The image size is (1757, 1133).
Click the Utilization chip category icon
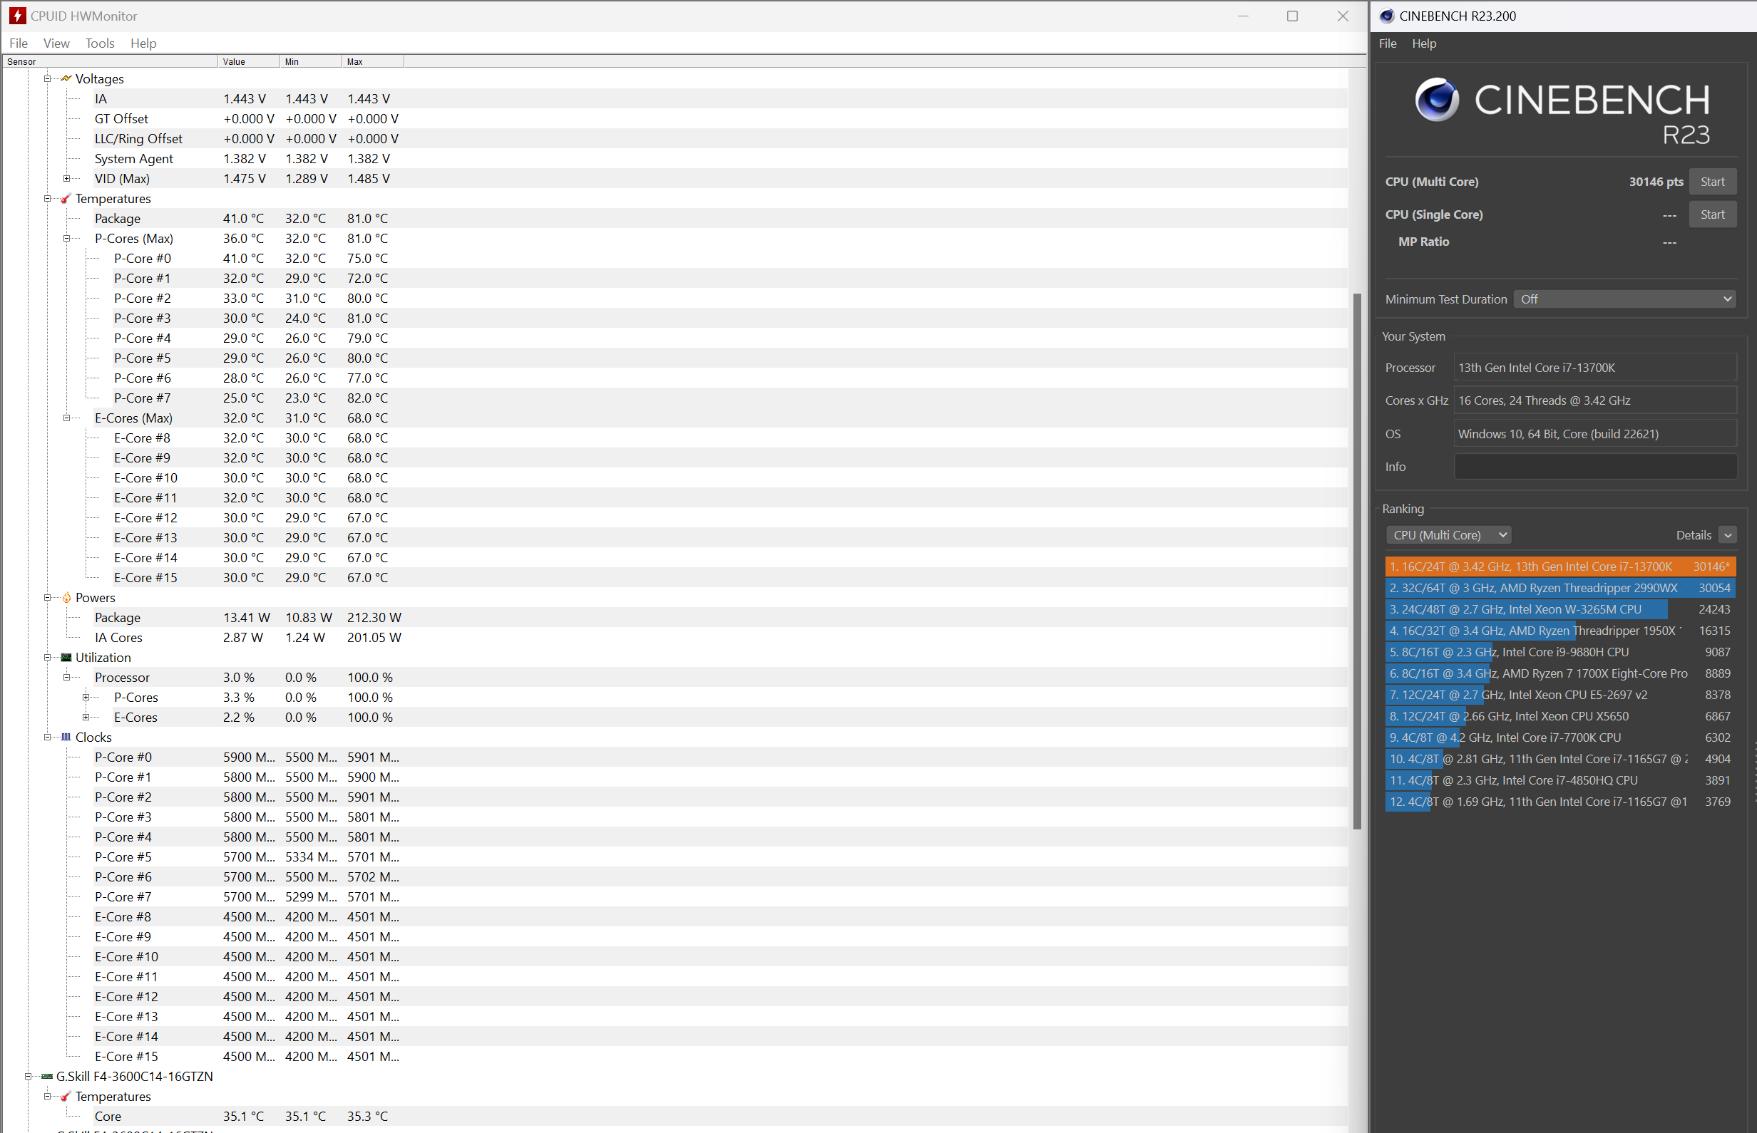66,658
